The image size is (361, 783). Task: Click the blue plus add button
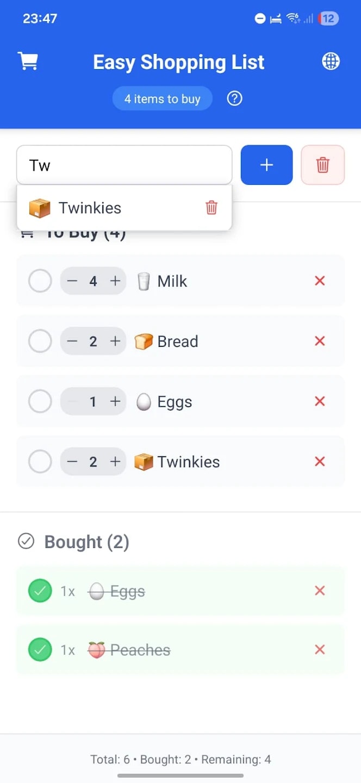266,165
